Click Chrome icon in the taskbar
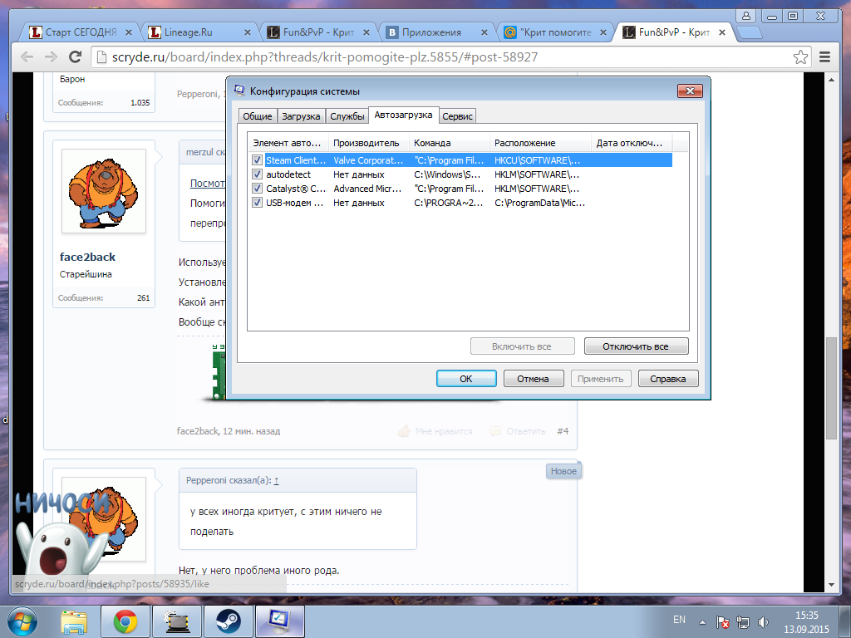Image resolution: width=851 pixels, height=638 pixels. (125, 621)
